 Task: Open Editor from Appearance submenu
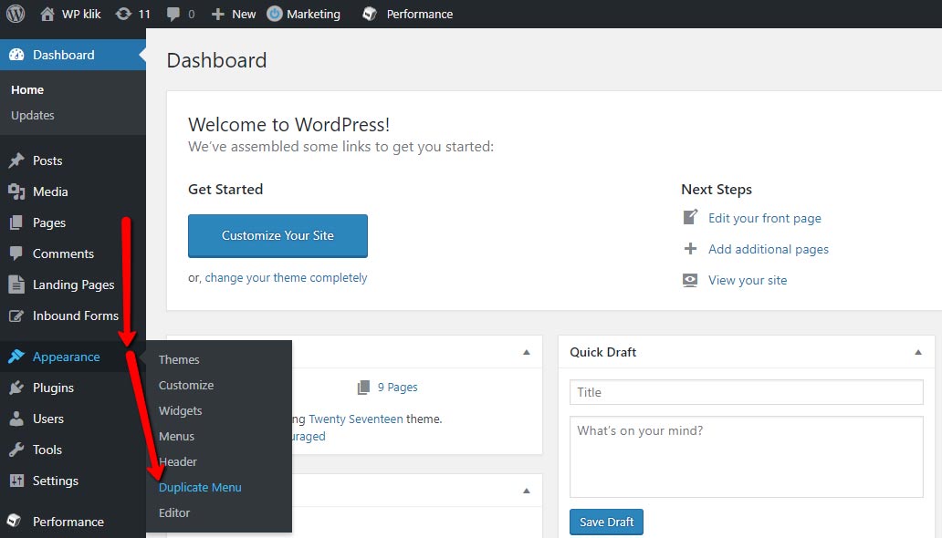[174, 512]
